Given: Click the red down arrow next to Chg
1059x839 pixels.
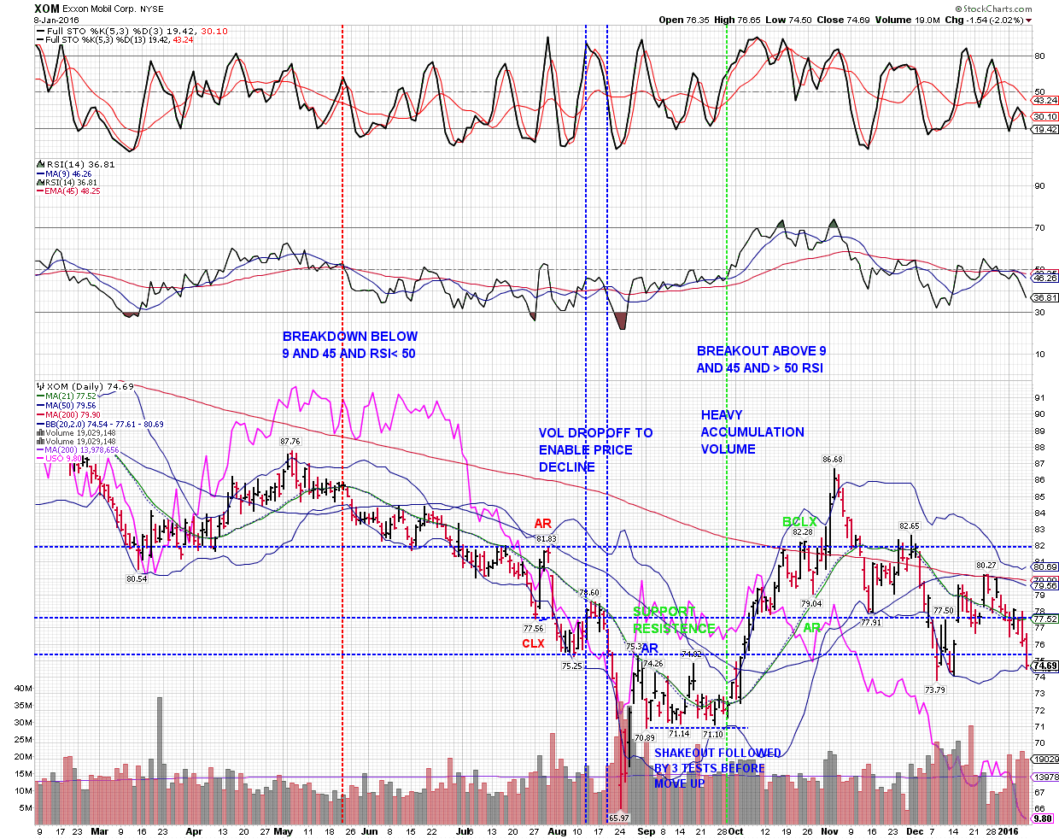Looking at the screenshot, I should pos(1028,20).
